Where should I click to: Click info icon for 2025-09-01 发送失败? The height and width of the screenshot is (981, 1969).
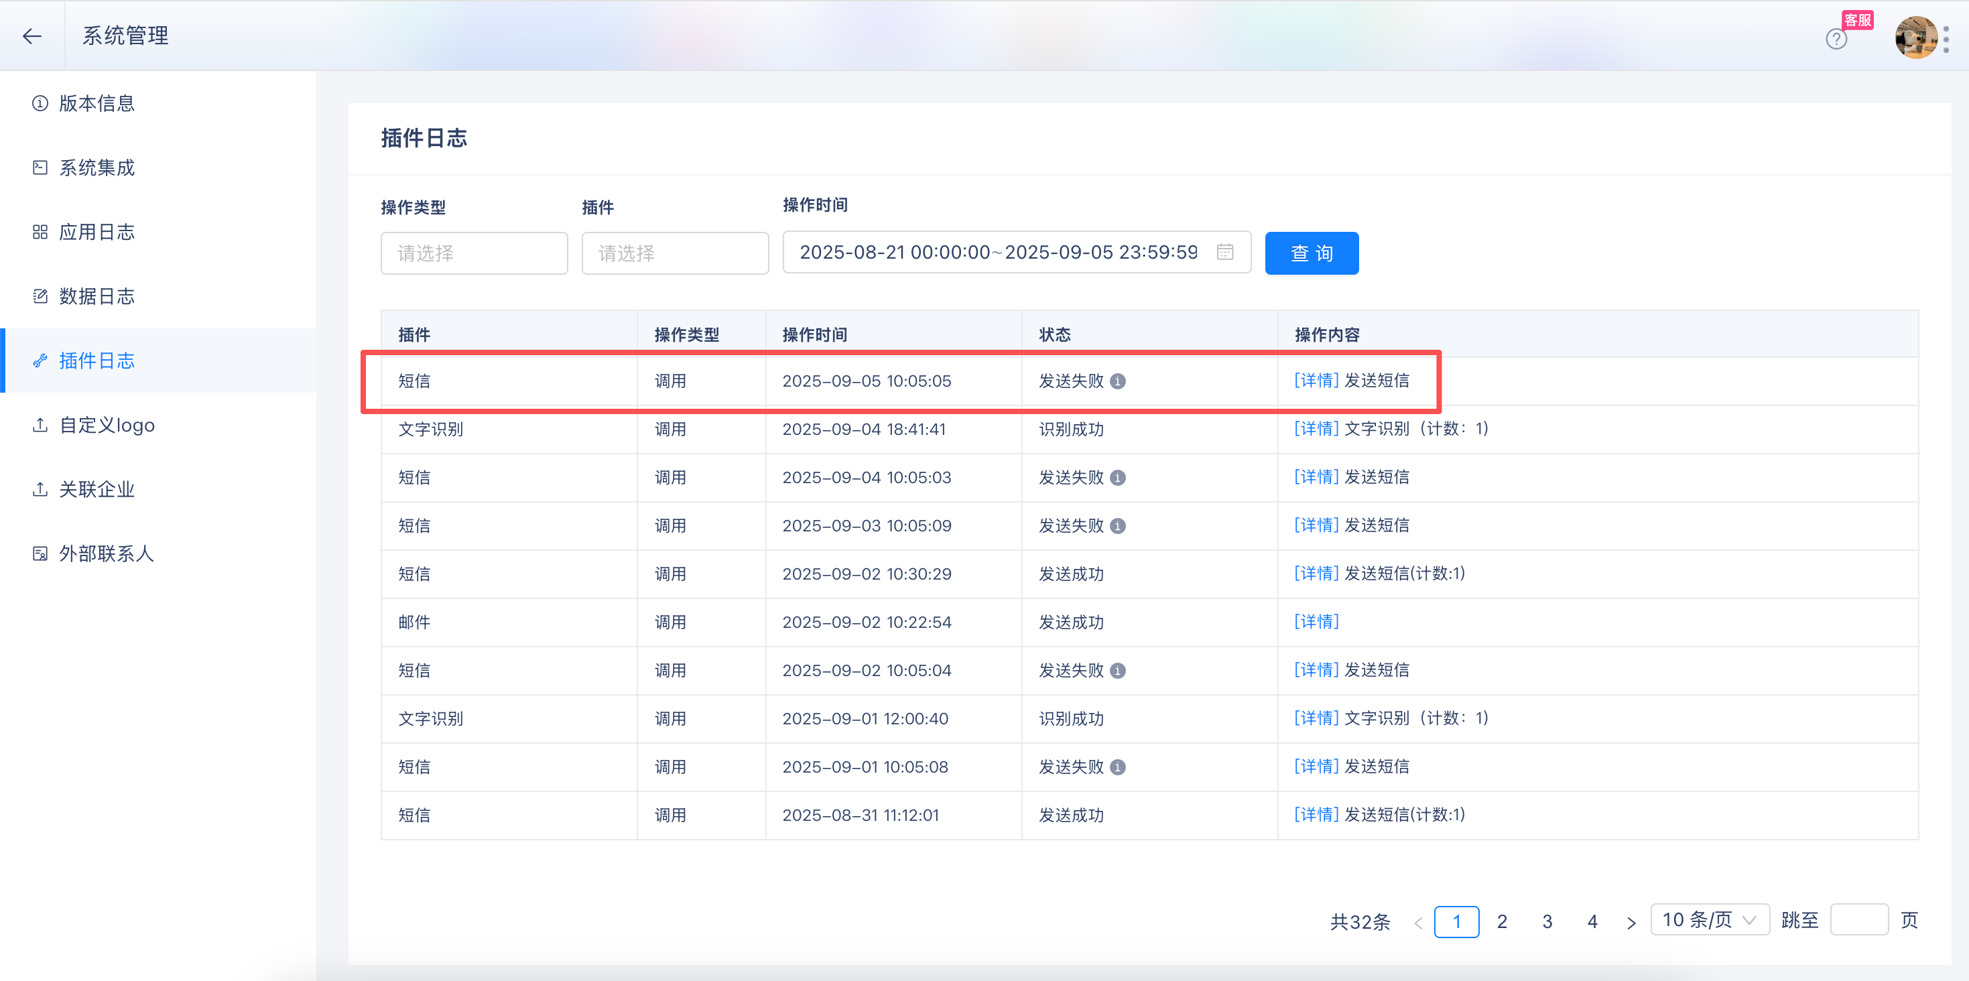tap(1117, 767)
